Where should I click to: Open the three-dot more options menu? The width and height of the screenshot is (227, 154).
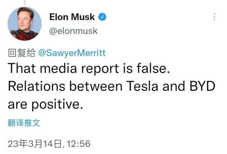click(215, 17)
